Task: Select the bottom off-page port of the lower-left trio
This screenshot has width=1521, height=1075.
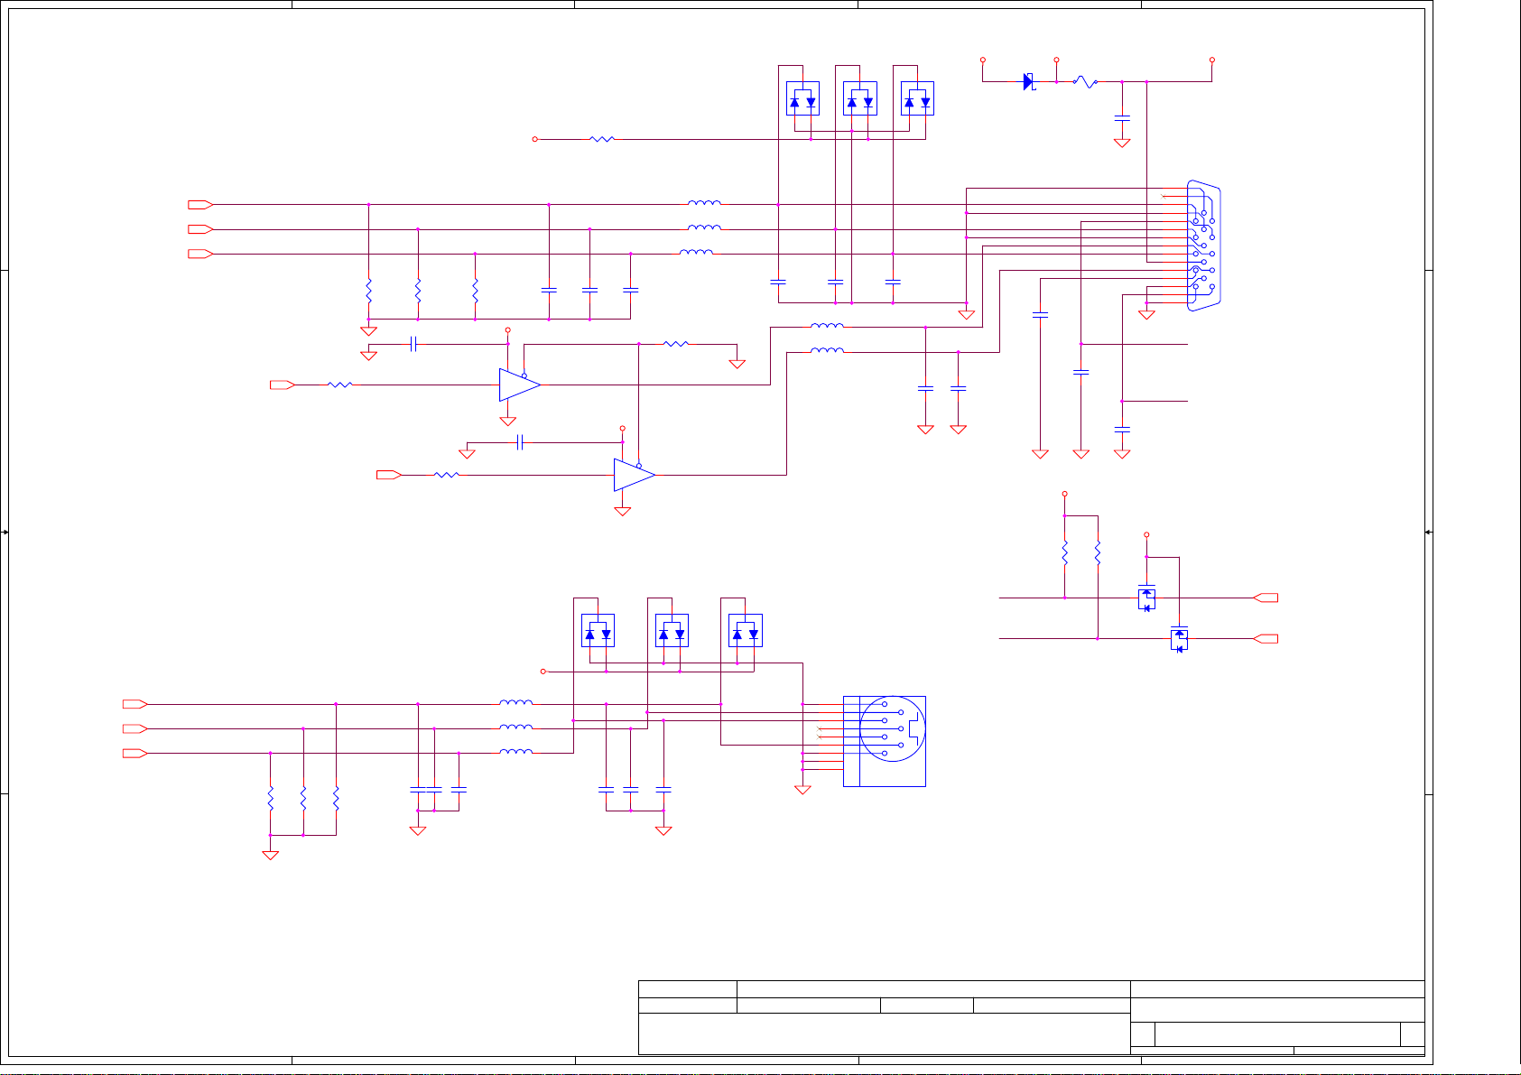Action: pos(135,753)
